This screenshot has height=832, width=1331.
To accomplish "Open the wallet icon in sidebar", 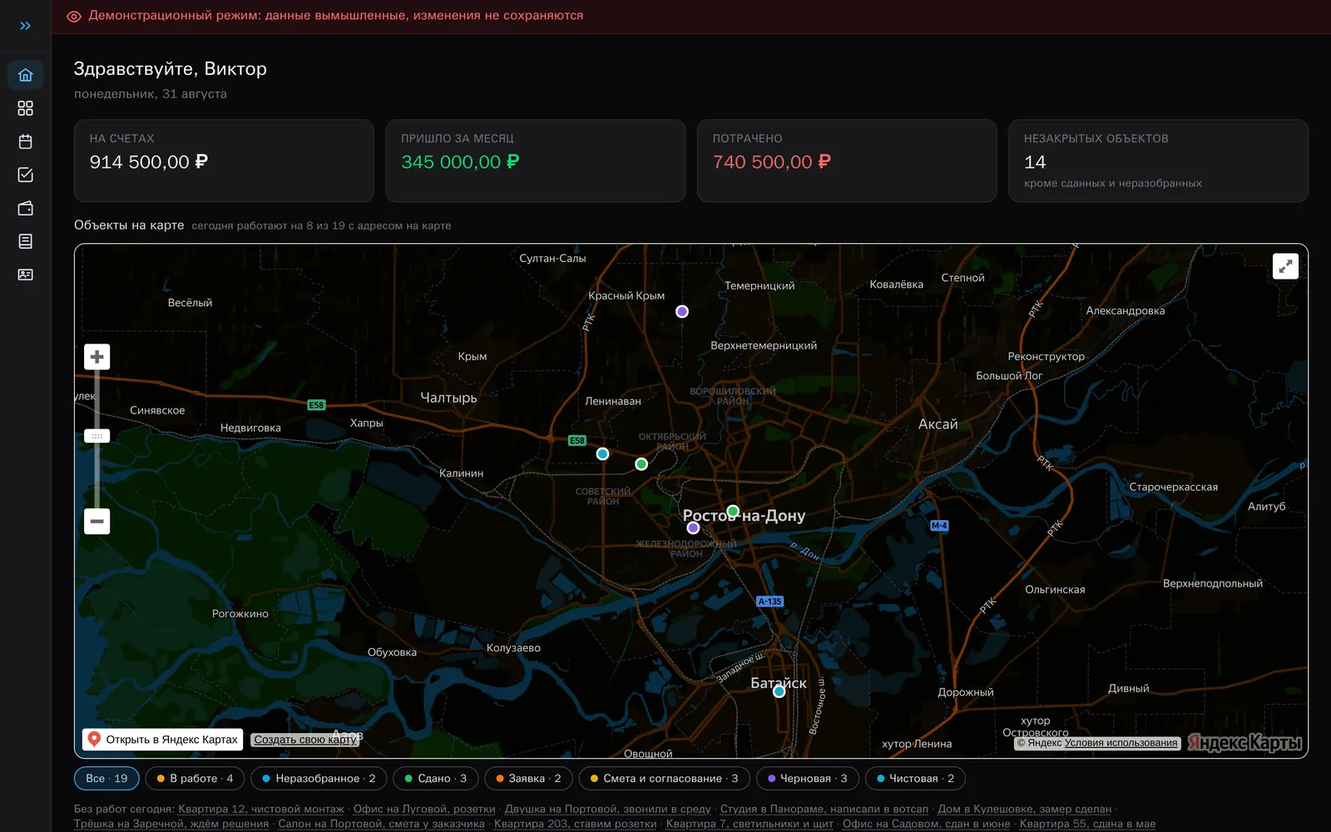I will pyautogui.click(x=25, y=208).
